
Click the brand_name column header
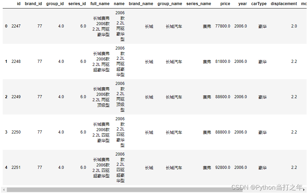141,4
